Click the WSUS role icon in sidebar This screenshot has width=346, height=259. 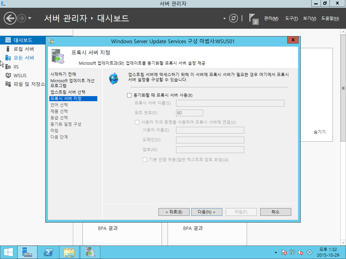point(8,75)
